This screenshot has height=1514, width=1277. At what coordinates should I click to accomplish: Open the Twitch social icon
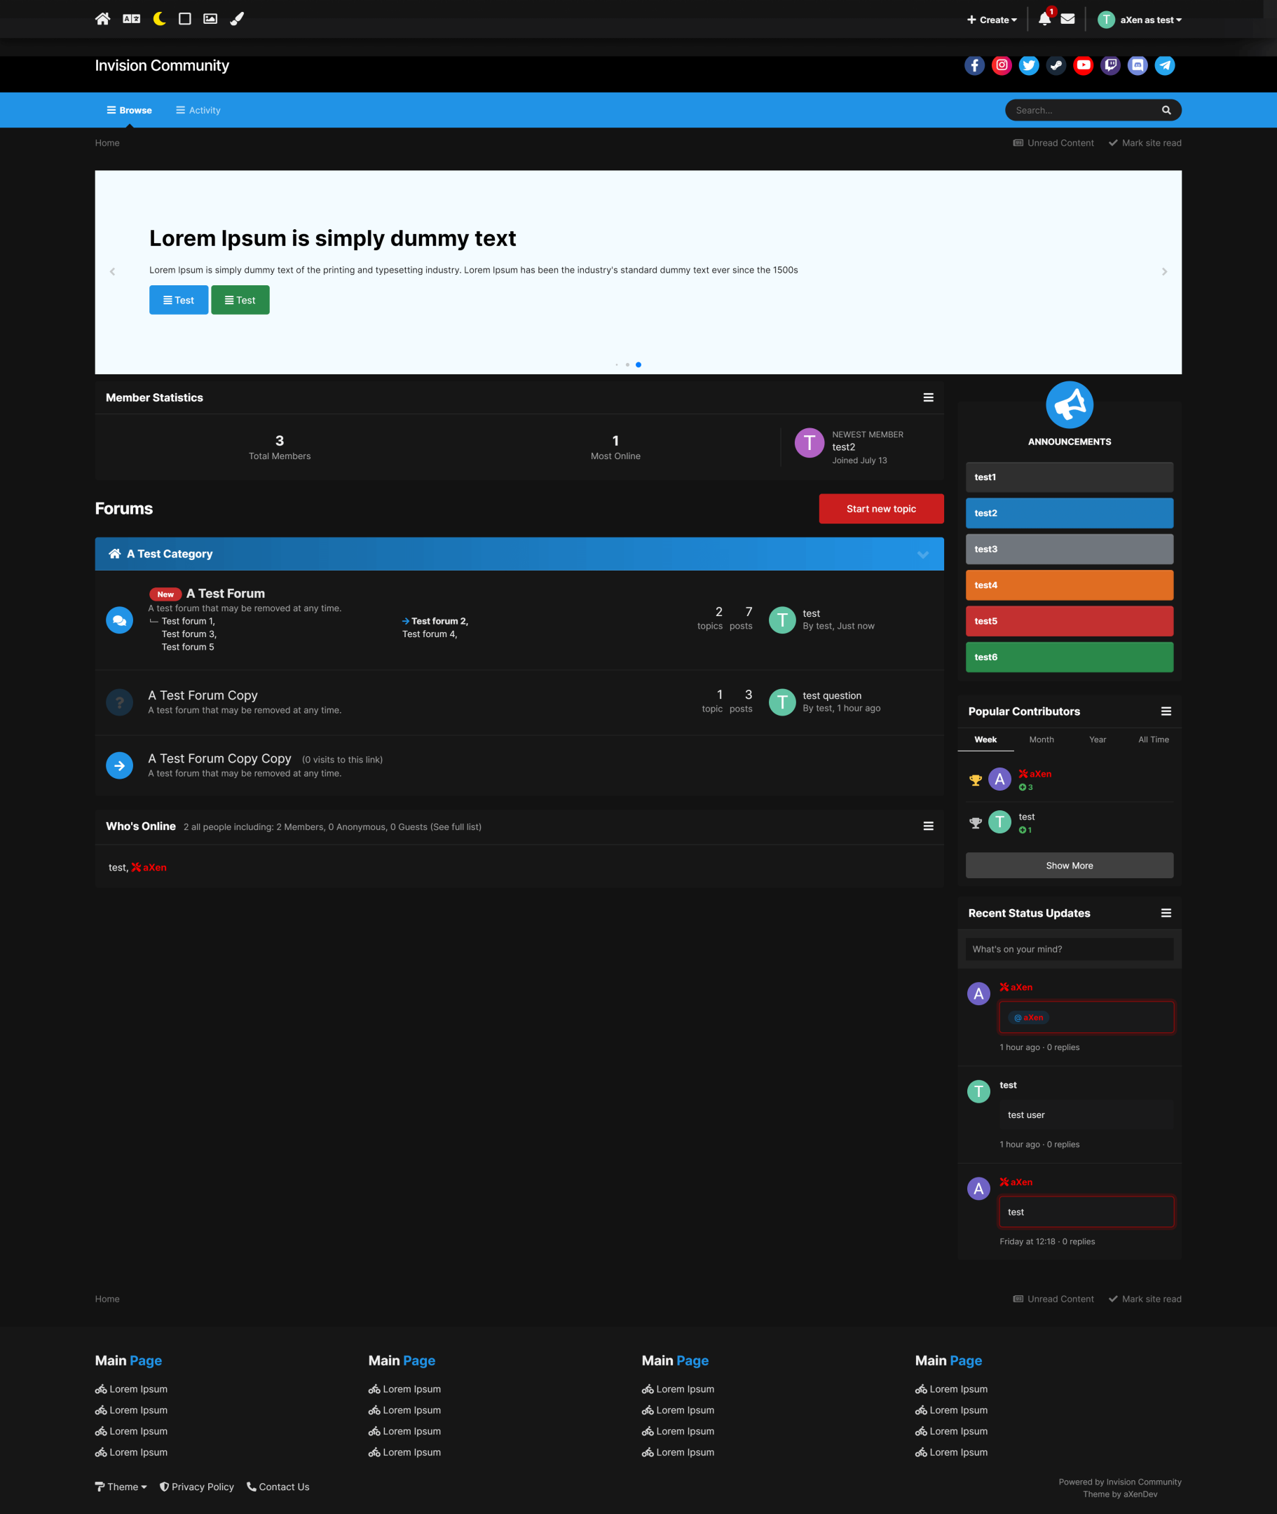(1109, 65)
